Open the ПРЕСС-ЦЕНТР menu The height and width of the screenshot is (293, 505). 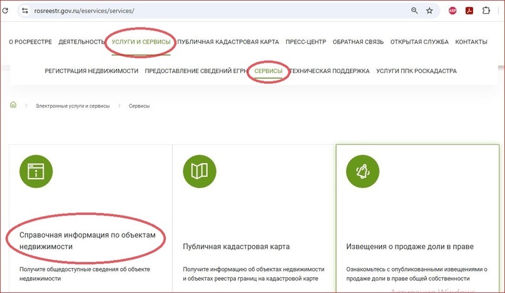(306, 42)
